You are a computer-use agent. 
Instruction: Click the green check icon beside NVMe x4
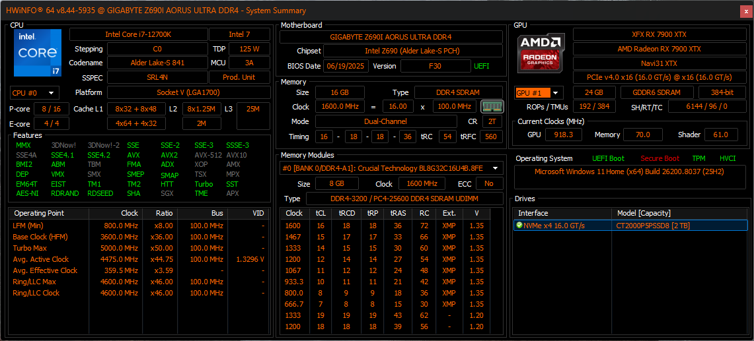coord(519,226)
